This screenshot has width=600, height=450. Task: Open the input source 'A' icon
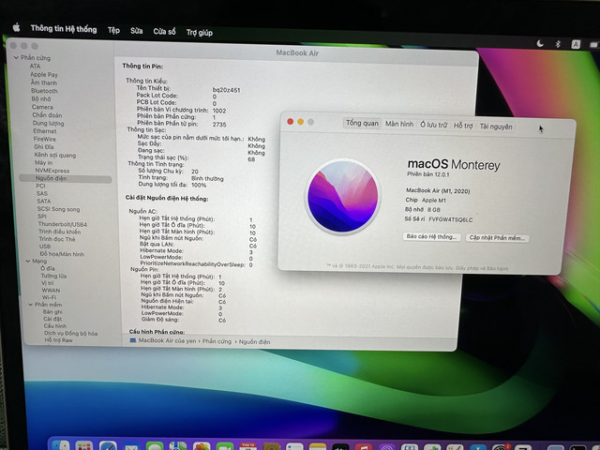(576, 44)
